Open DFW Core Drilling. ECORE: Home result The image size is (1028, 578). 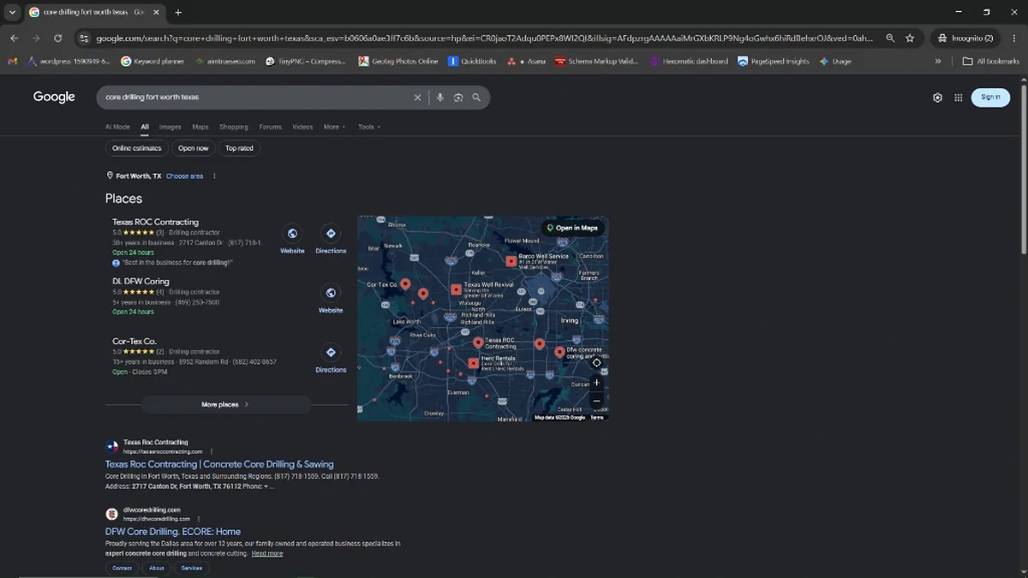173,531
